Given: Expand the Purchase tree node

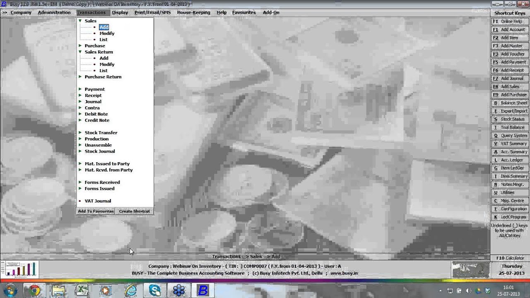Looking at the screenshot, I should tap(80, 46).
